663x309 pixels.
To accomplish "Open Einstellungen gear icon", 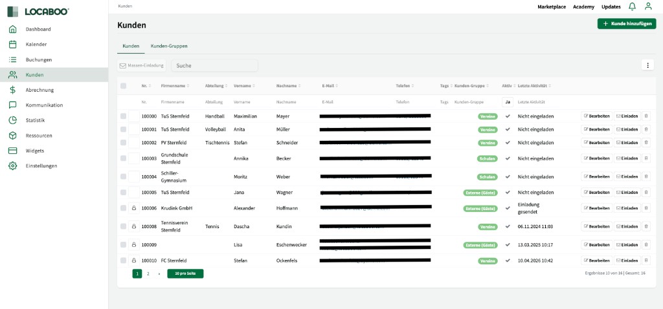I will (x=13, y=166).
